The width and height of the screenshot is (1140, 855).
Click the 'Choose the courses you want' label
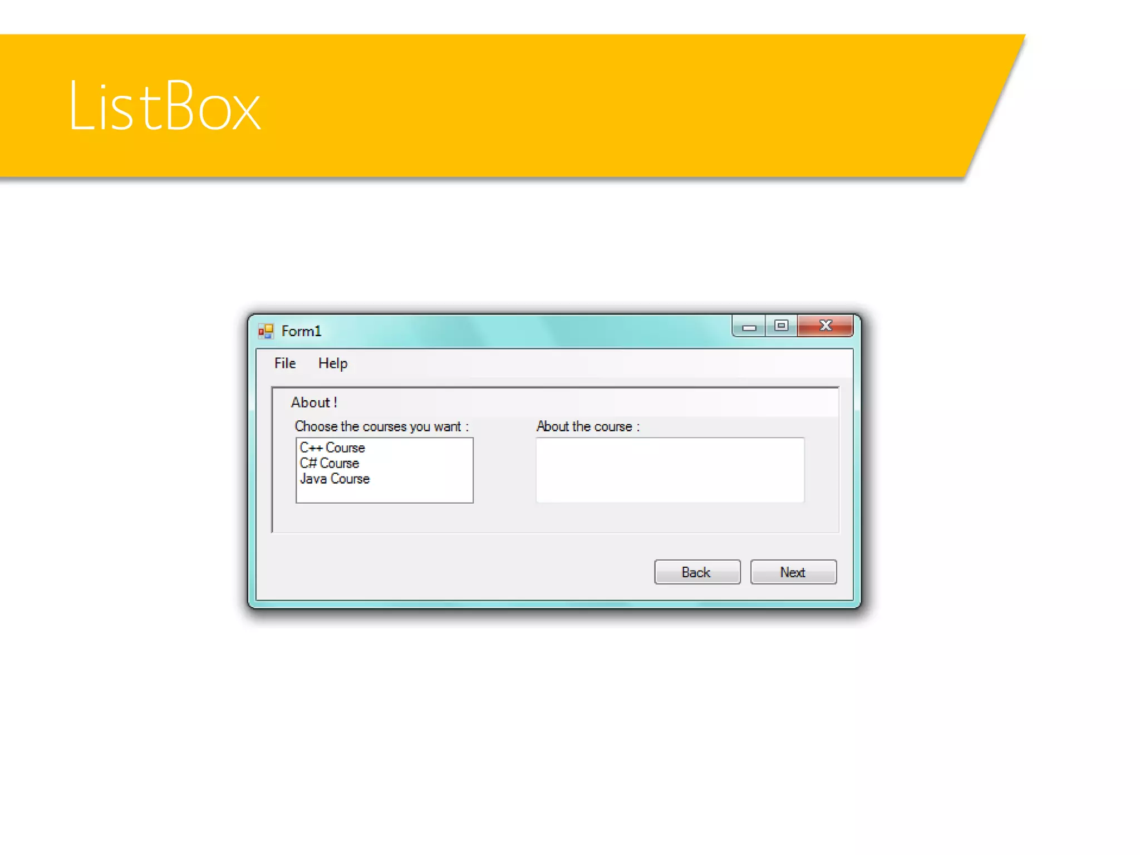[x=381, y=426]
